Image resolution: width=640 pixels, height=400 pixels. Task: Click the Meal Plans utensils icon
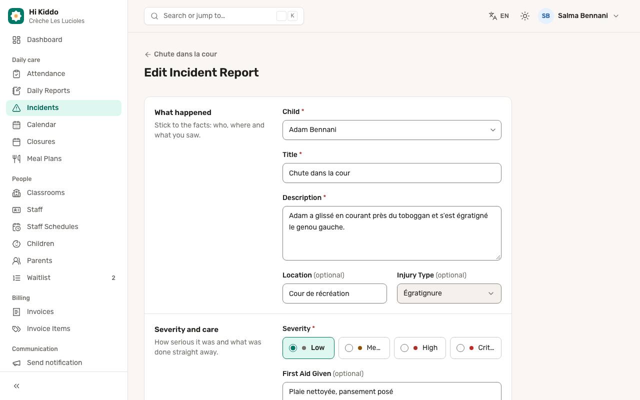[x=16, y=159]
